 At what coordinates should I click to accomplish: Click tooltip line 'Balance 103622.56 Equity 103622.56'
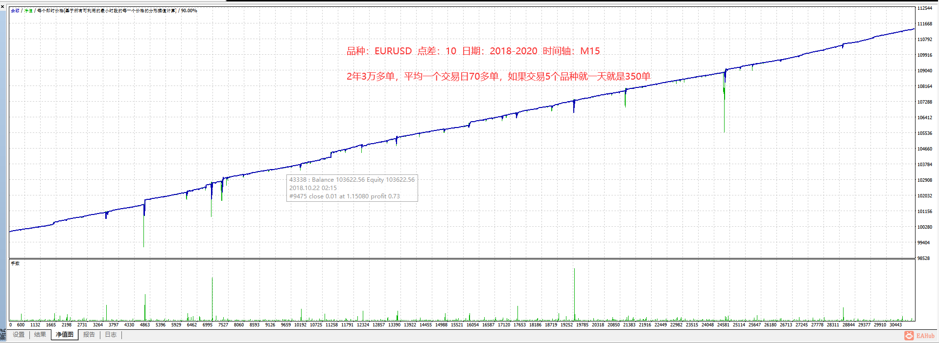[x=363, y=180]
